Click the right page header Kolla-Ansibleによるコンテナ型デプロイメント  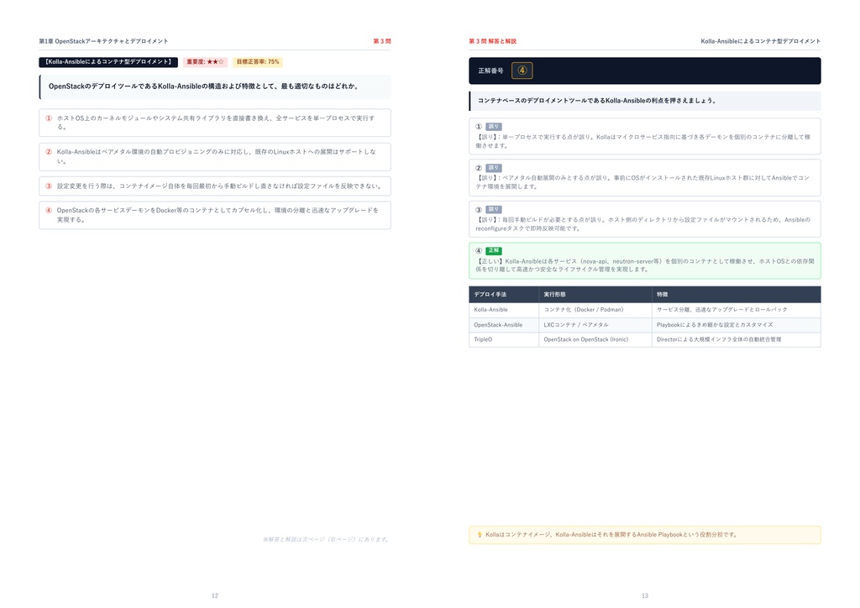(x=760, y=41)
